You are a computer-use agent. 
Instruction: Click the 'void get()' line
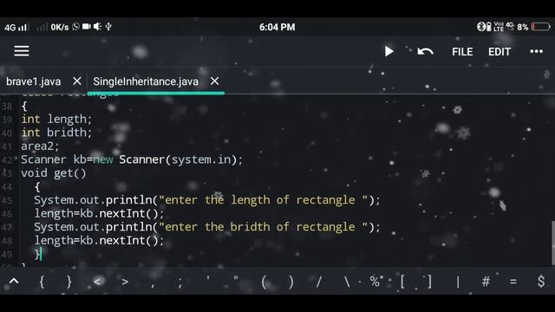[x=54, y=173]
